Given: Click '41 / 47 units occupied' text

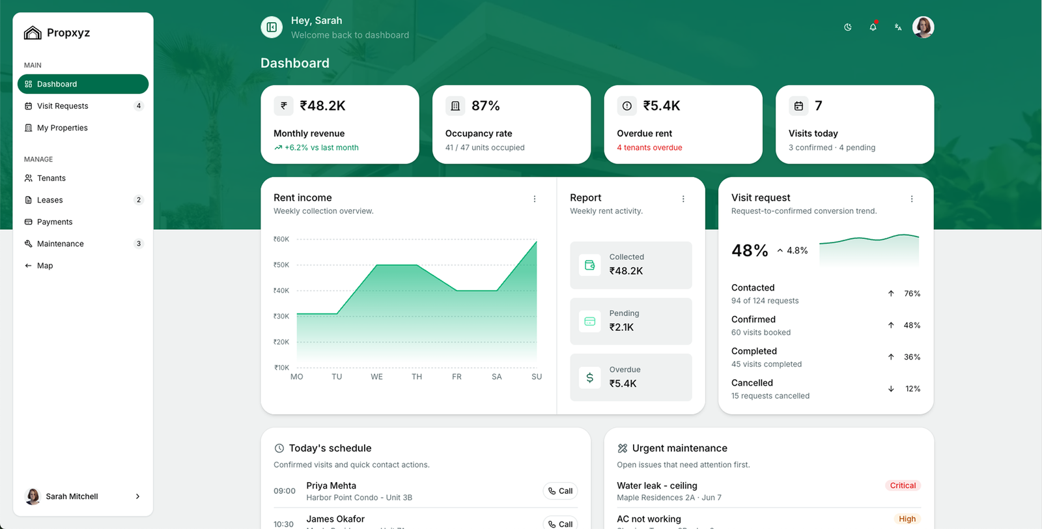Looking at the screenshot, I should click(x=485, y=148).
